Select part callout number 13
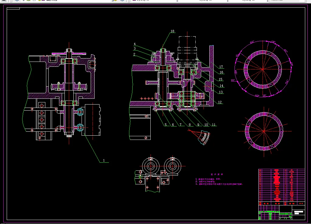Screen dimensions: 311x224 coord(221,92)
